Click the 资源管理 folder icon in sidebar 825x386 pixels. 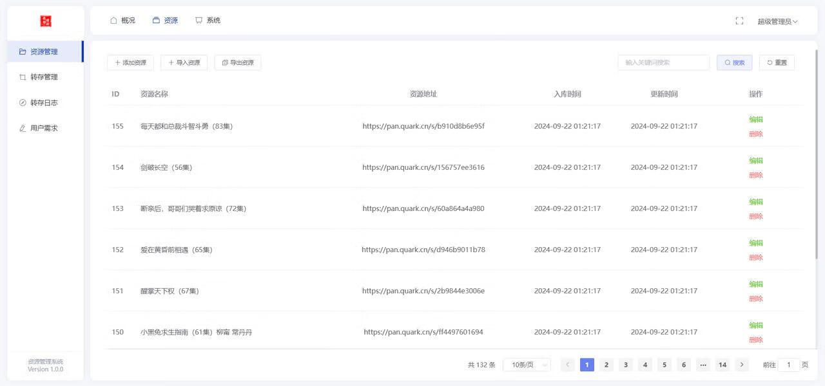point(22,51)
